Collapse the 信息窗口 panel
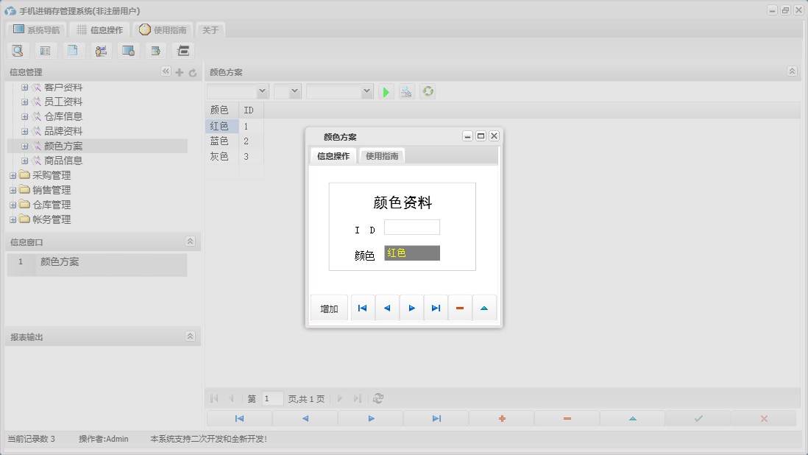Screen dimensions: 808x455 (x=190, y=241)
